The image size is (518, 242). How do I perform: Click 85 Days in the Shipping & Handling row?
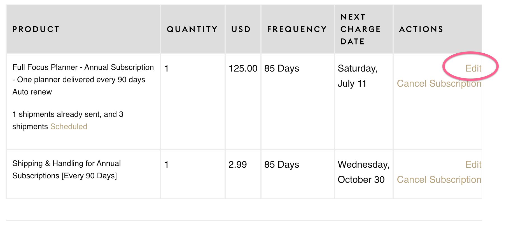click(281, 165)
